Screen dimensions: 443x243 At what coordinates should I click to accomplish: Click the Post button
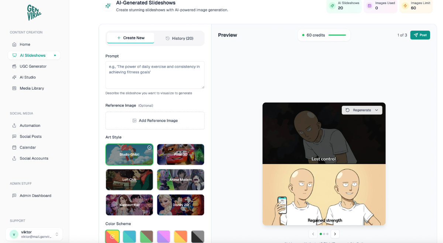[x=420, y=35]
